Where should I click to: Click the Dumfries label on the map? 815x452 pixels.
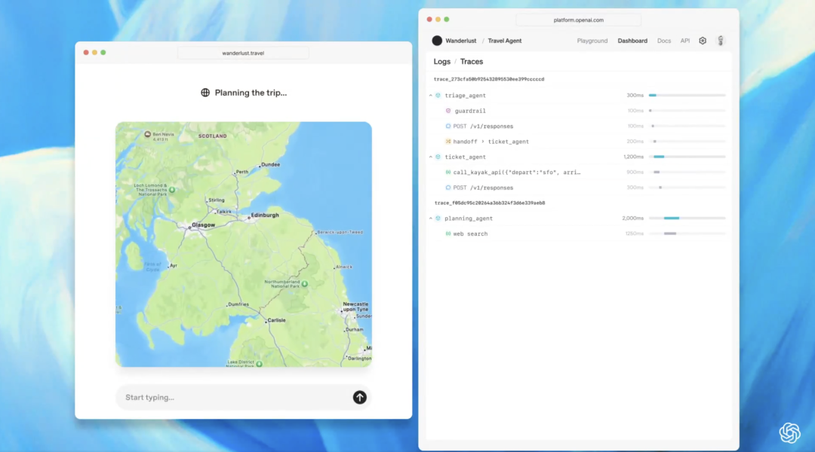(x=238, y=304)
